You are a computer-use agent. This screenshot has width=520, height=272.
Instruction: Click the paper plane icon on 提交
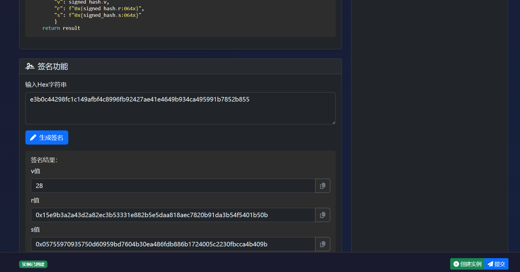[x=490, y=264]
